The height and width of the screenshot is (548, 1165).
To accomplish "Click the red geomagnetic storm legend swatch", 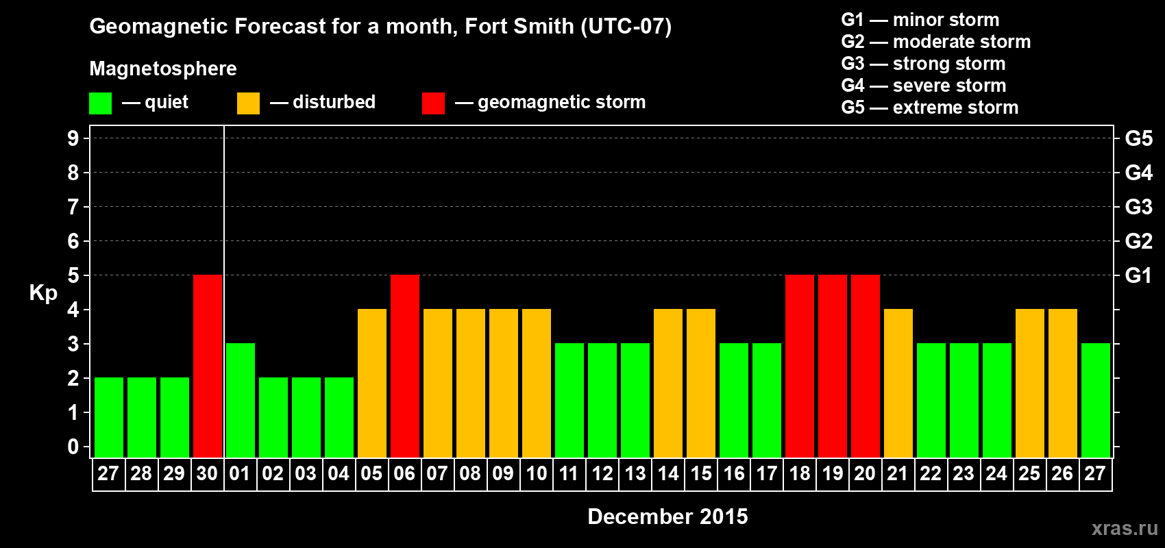I will pyautogui.click(x=434, y=103).
